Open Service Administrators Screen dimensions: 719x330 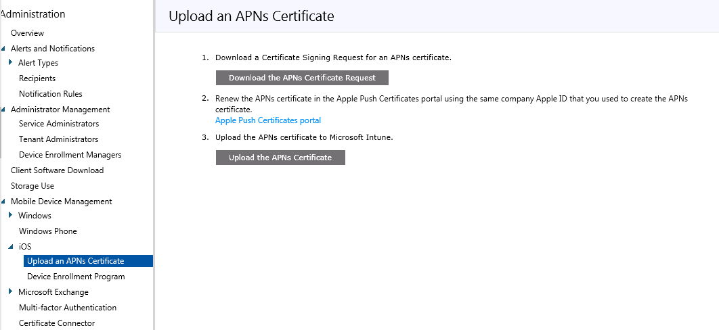(x=59, y=124)
